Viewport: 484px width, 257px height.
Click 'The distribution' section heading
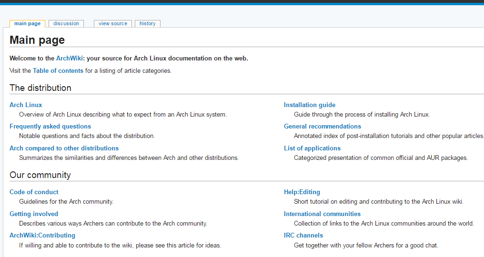tap(40, 88)
